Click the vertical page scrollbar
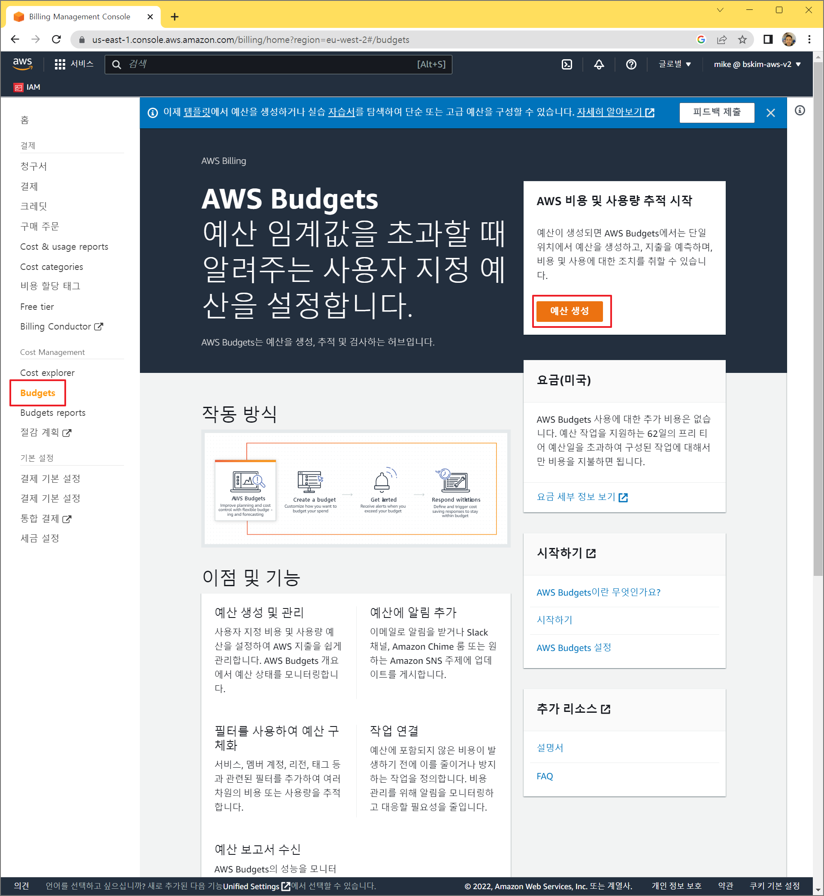Screen dimensions: 824x896 [818, 319]
